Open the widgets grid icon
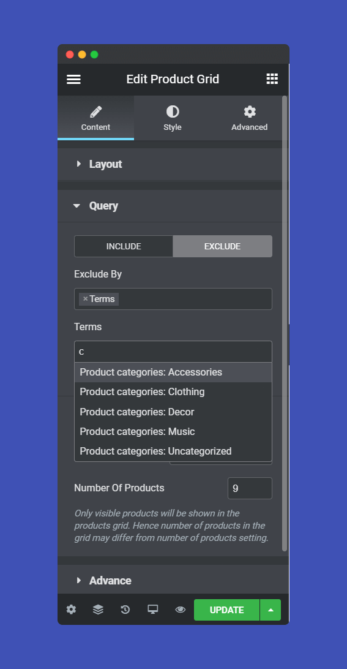The image size is (347, 669). pyautogui.click(x=272, y=79)
